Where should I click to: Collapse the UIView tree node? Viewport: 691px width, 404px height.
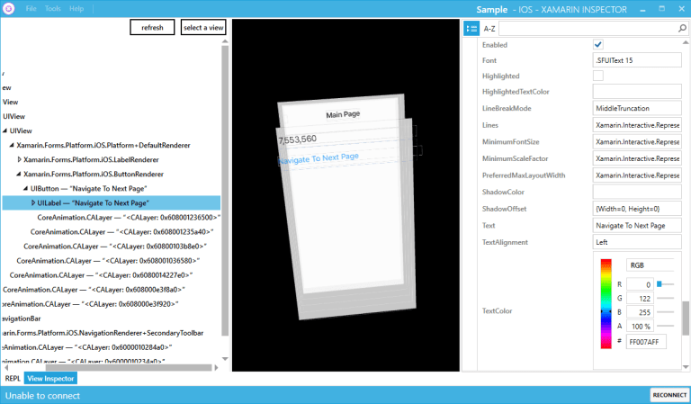point(4,130)
